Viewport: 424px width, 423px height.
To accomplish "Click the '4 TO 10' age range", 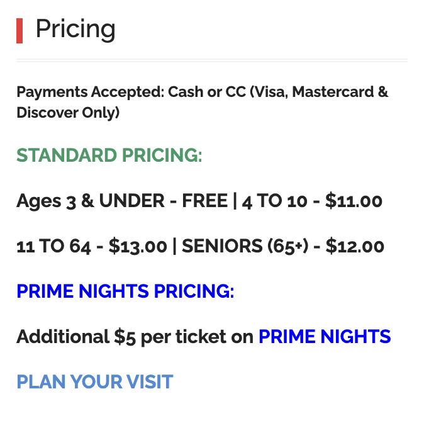I will pos(274,201).
